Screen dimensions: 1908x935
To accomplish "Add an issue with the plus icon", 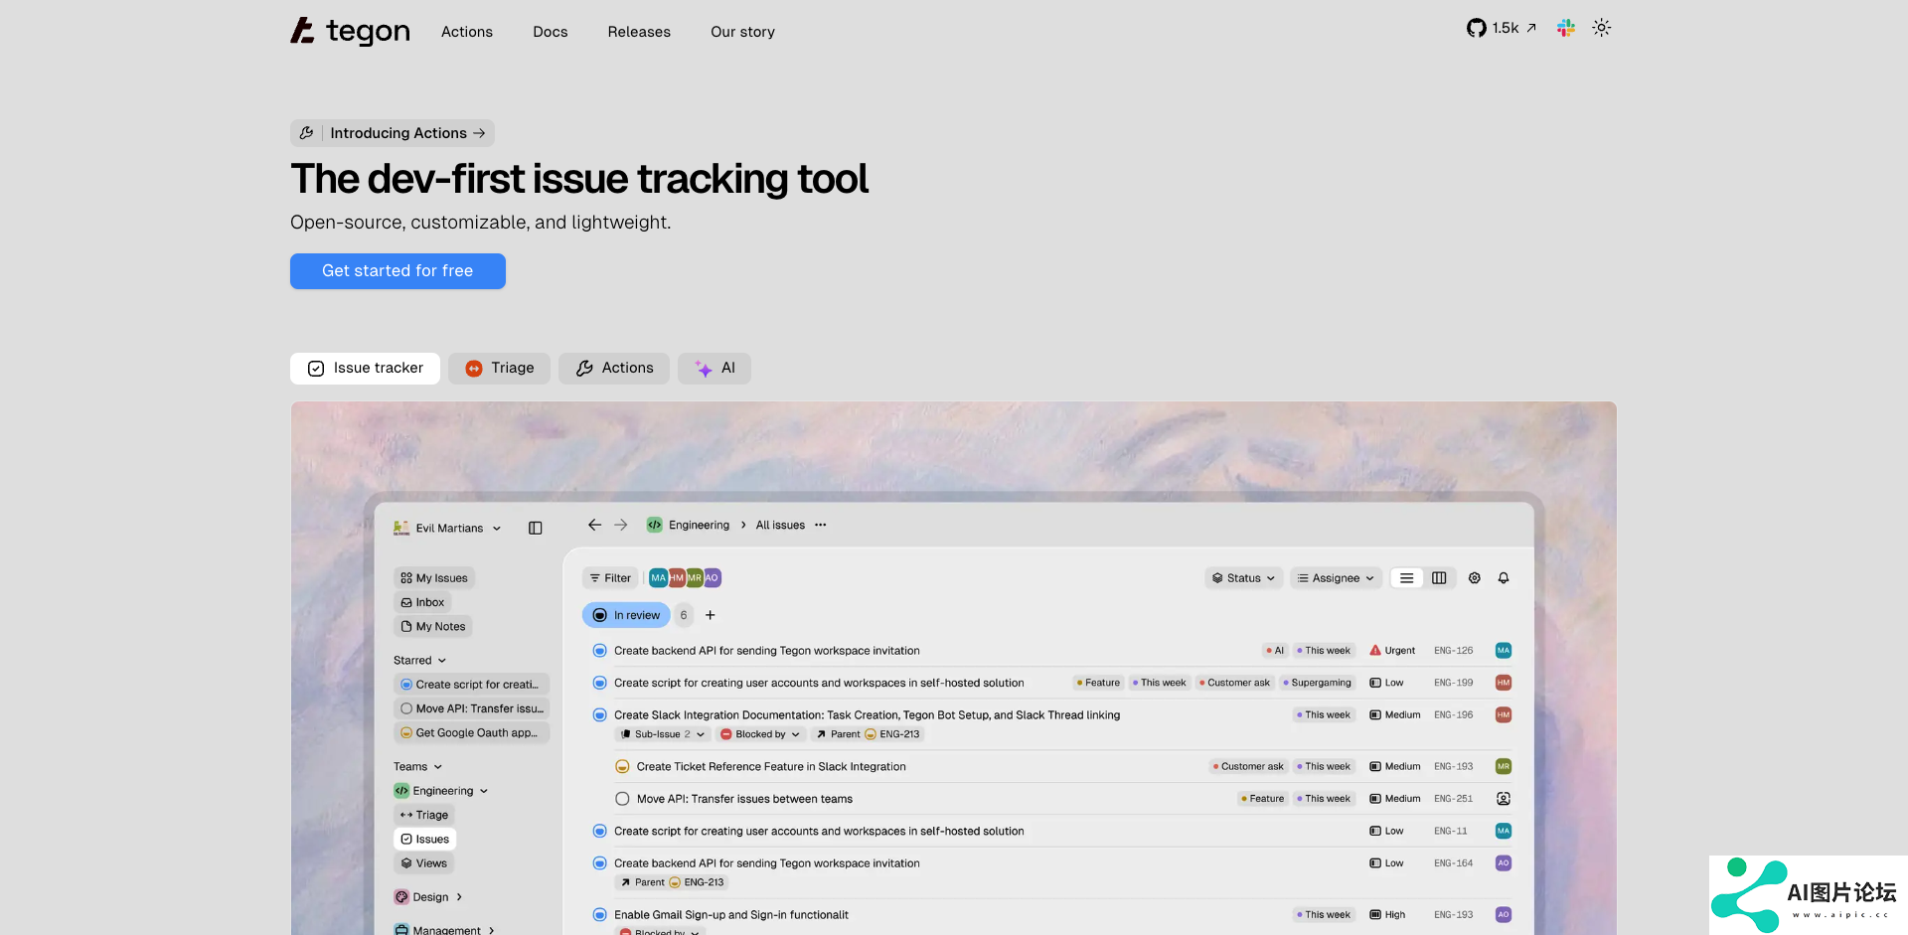I will click(x=711, y=615).
